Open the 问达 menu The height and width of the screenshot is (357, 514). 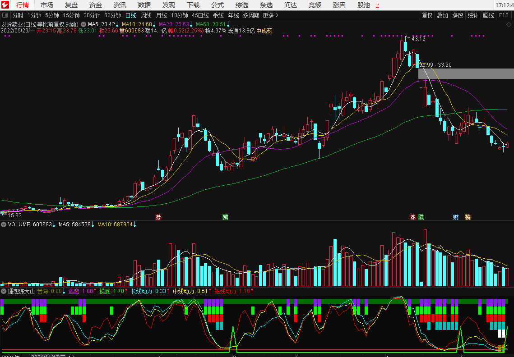click(291, 5)
